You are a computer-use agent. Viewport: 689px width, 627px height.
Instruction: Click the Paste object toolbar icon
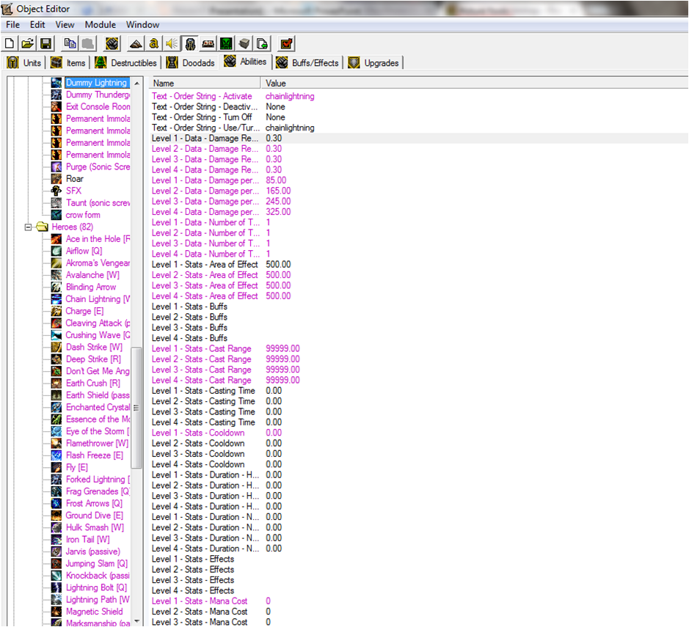[x=88, y=43]
